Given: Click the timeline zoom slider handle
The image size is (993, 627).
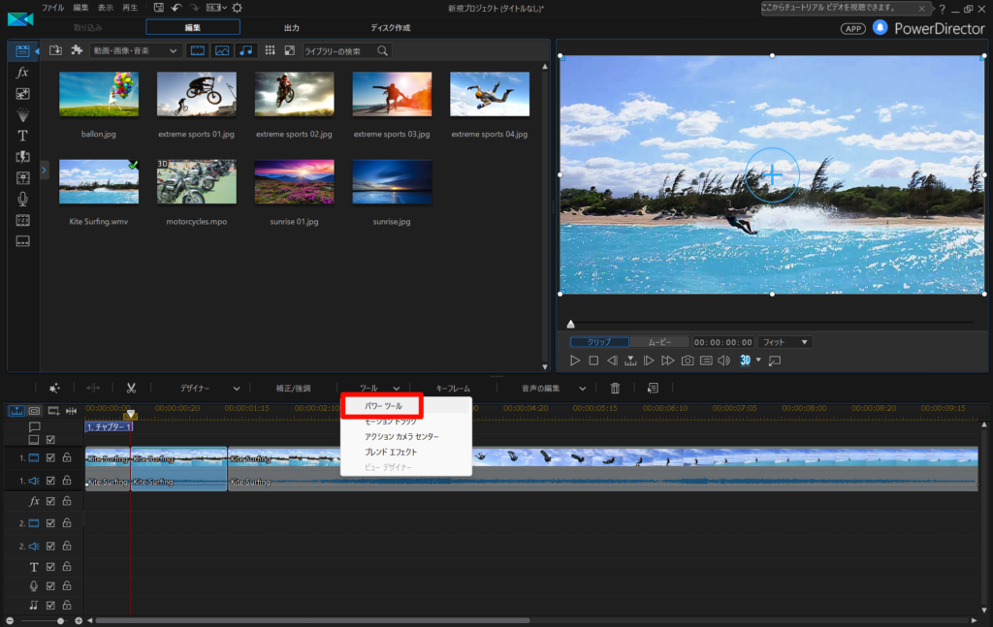Looking at the screenshot, I should coord(60,620).
